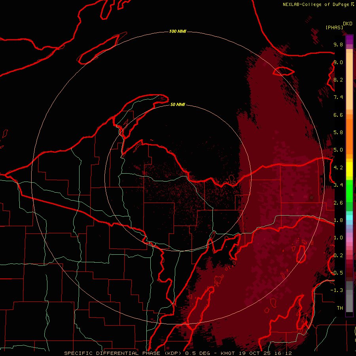
Task: Pick the peach color bar segment
Action: click(349, 82)
